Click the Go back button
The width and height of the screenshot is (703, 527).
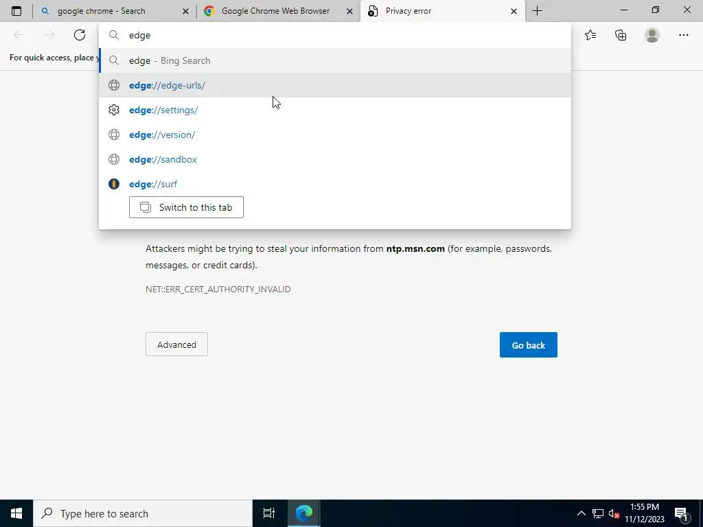point(528,344)
